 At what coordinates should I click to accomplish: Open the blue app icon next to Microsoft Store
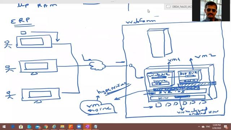(x=29, y=127)
